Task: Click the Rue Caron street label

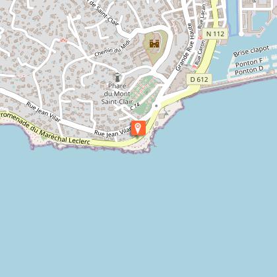Action: tap(200, 52)
